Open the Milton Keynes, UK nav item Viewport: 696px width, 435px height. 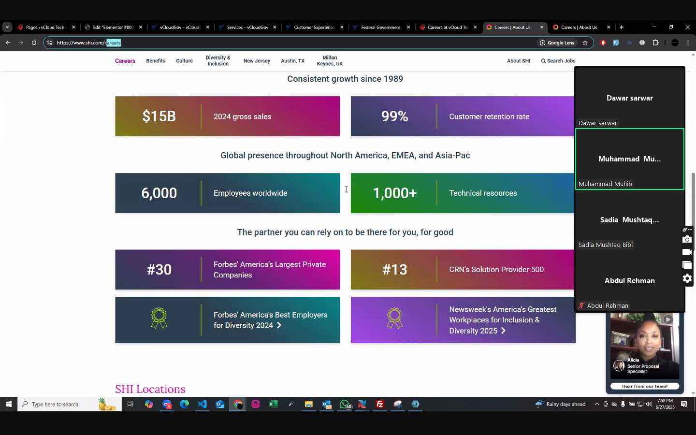(330, 61)
